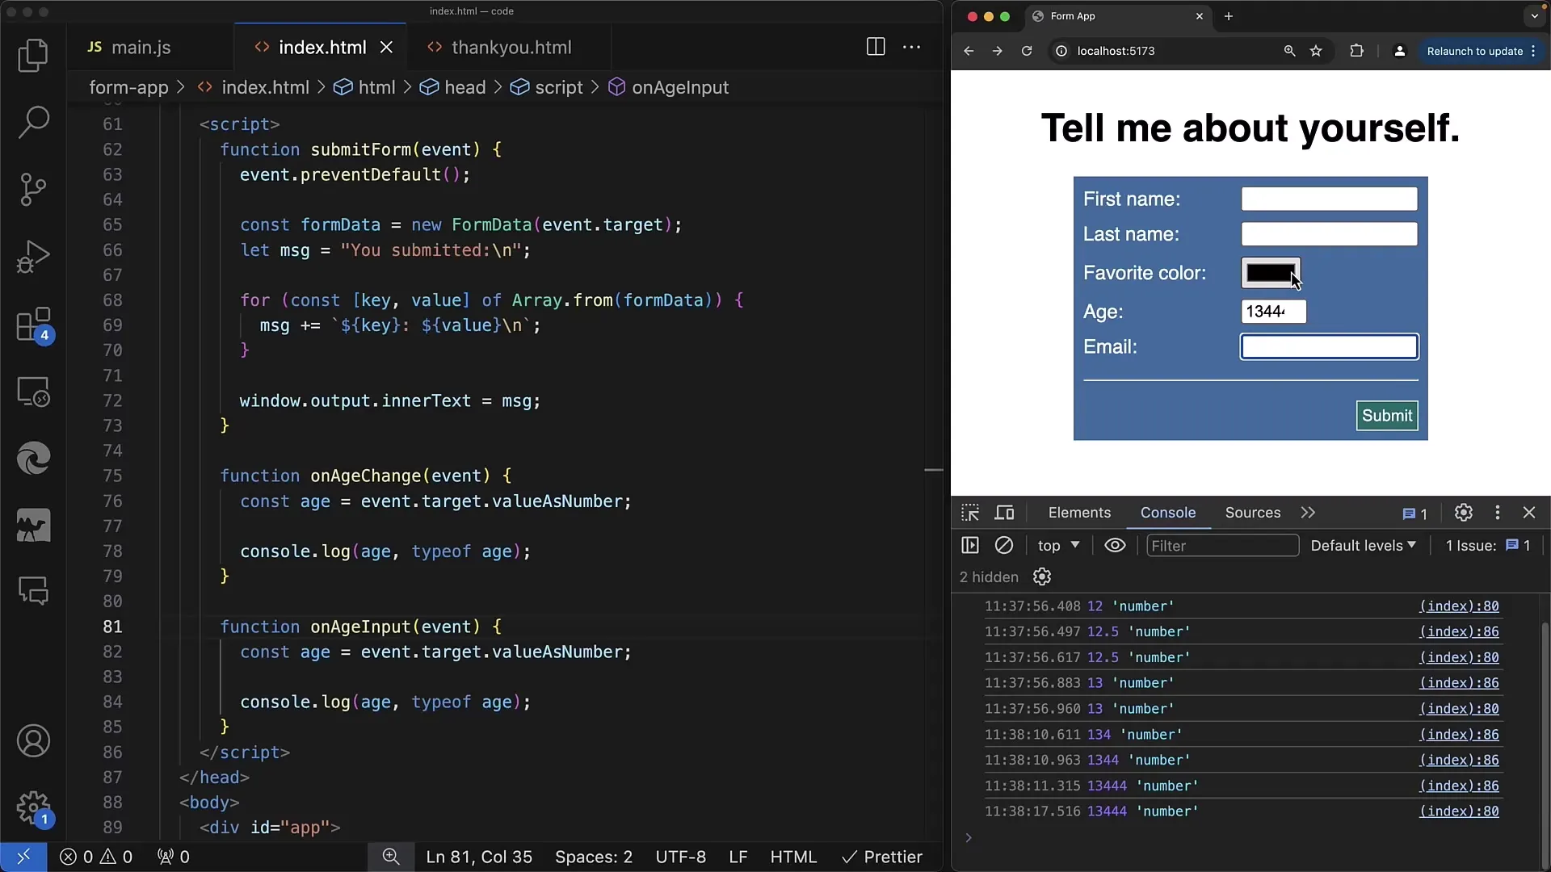Viewport: 1551px width, 872px height.
Task: Select the more panels icon
Action: (x=1307, y=512)
